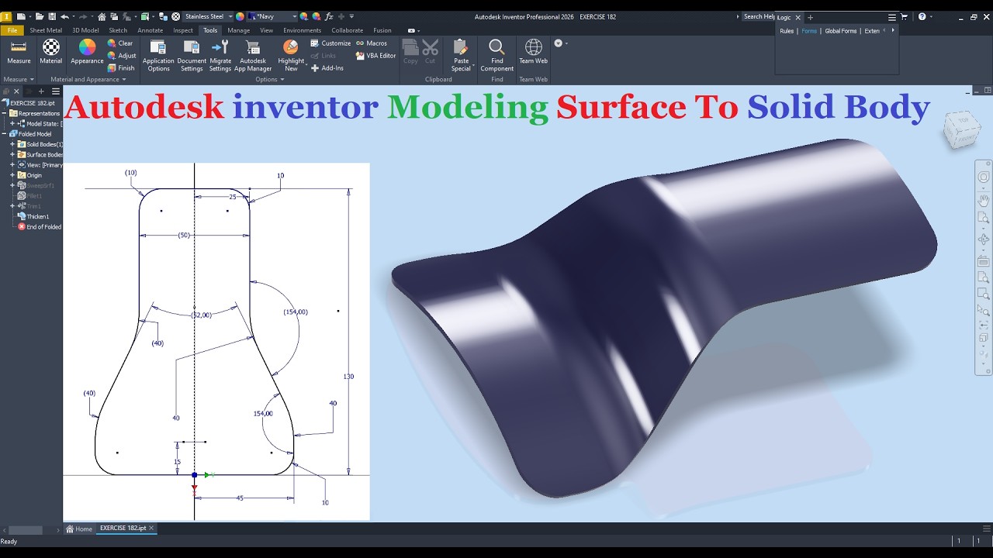This screenshot has height=558, width=993.
Task: Click the Clear appearance tool
Action: click(120, 43)
